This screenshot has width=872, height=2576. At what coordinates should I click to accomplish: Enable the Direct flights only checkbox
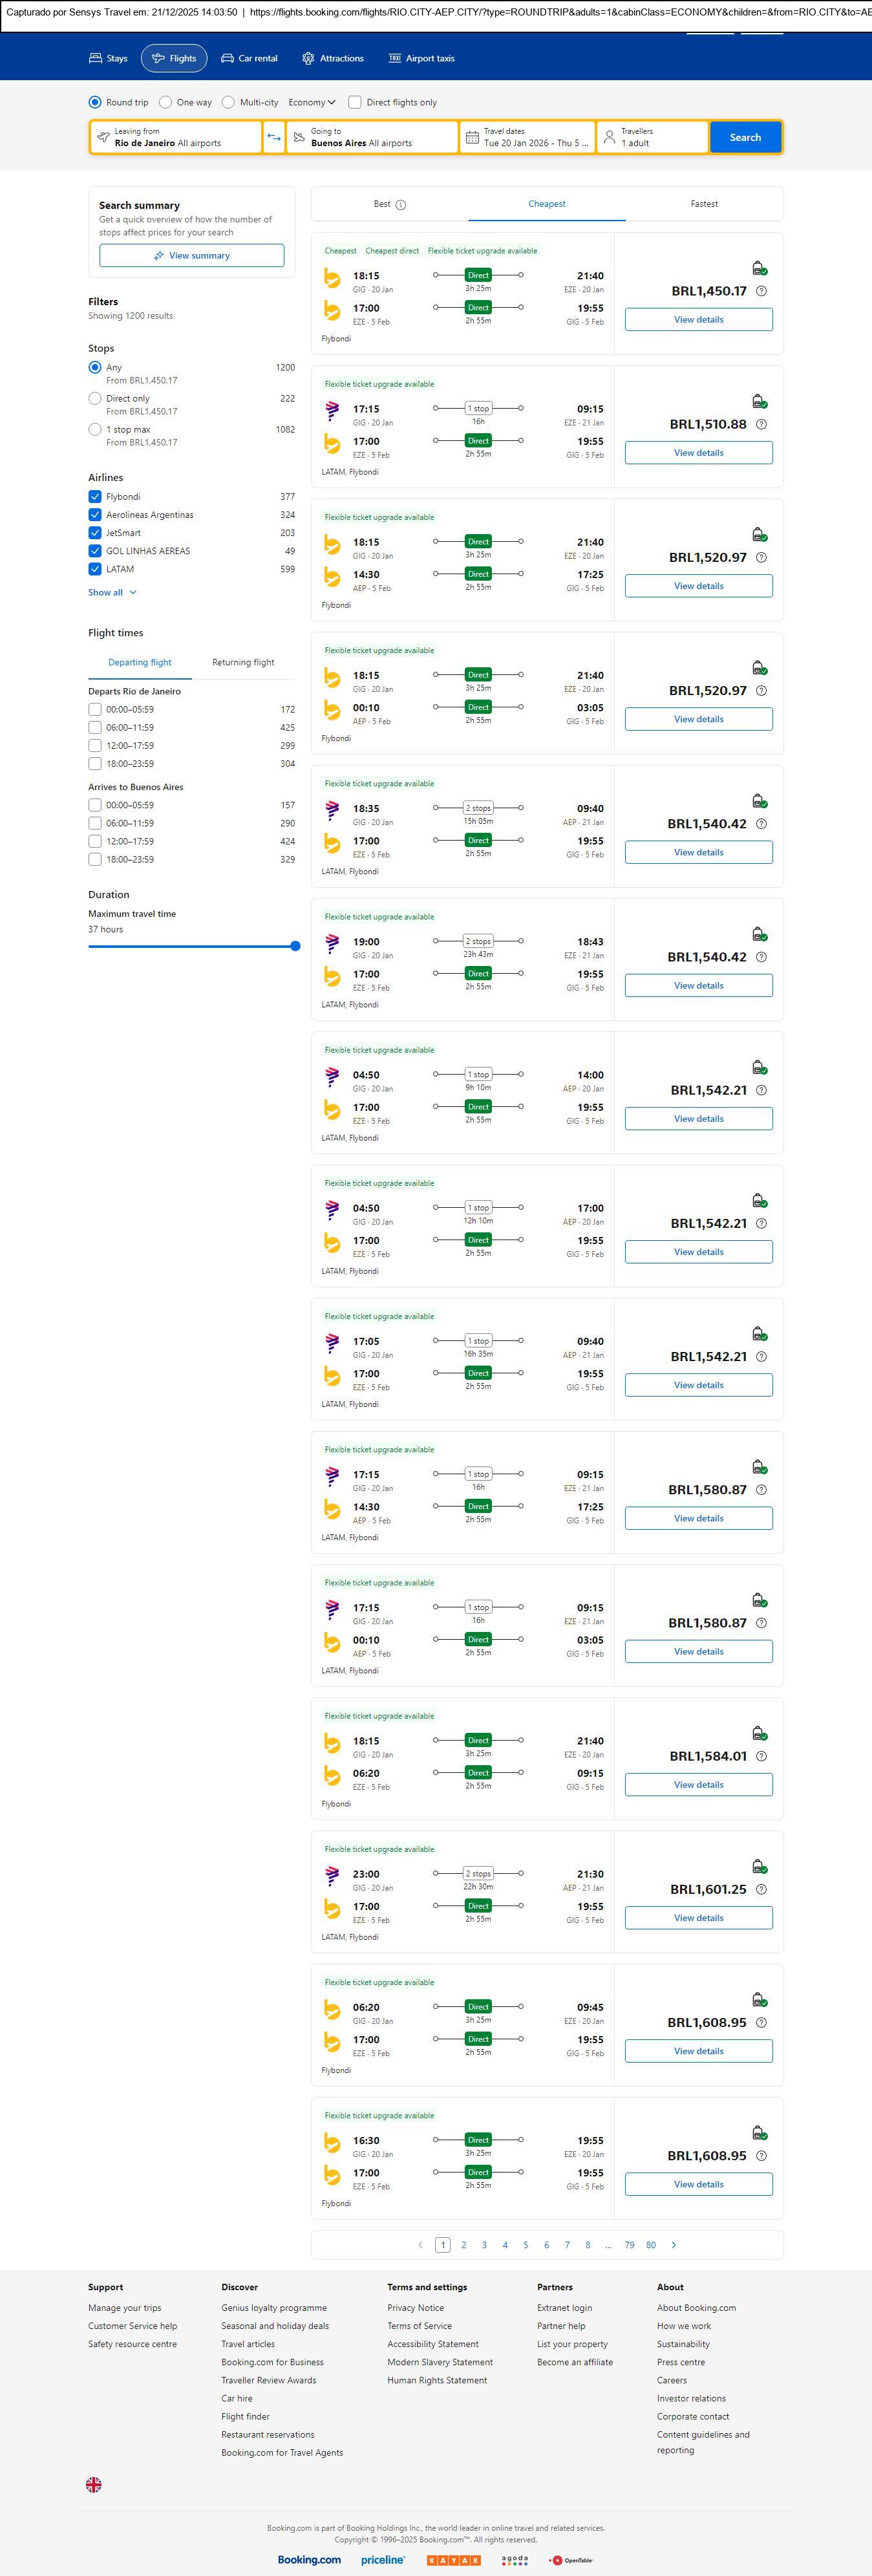coord(354,102)
